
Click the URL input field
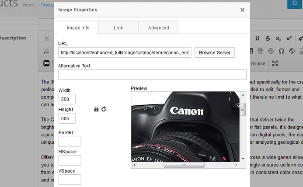(125, 52)
